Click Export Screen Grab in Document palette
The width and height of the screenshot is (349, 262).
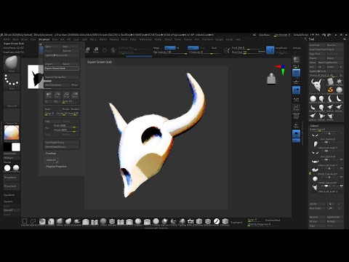(62, 68)
